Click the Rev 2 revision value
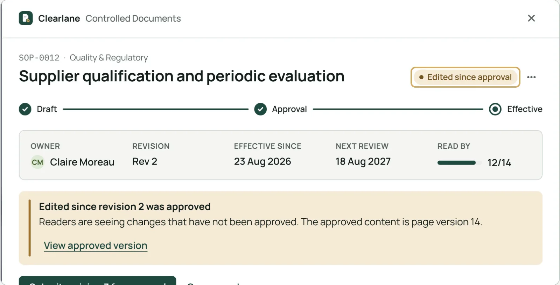 pos(145,161)
